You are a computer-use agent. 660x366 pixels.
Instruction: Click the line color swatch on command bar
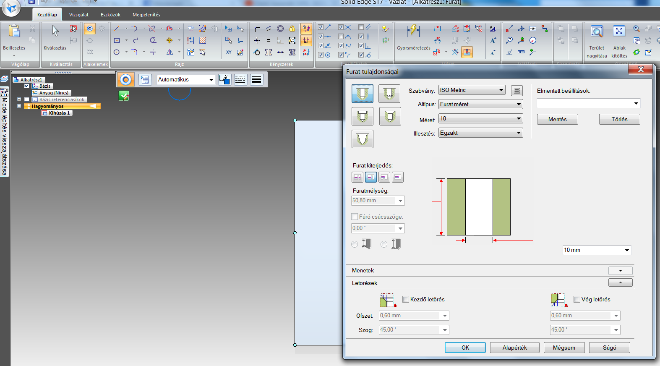click(x=224, y=79)
